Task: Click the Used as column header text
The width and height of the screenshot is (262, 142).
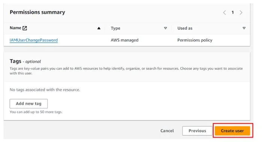Action: tap(185, 28)
